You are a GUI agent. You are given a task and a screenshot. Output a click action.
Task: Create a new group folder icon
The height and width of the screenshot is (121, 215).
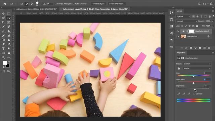200,48
